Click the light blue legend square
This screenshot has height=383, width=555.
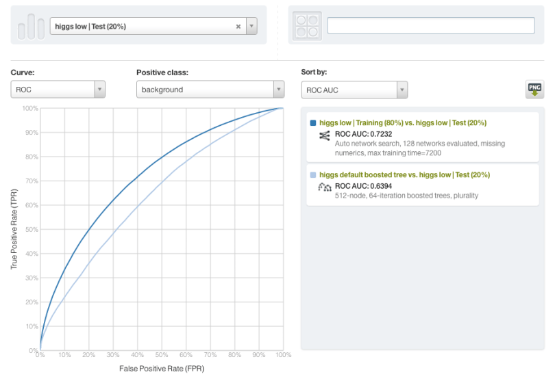pyautogui.click(x=313, y=175)
